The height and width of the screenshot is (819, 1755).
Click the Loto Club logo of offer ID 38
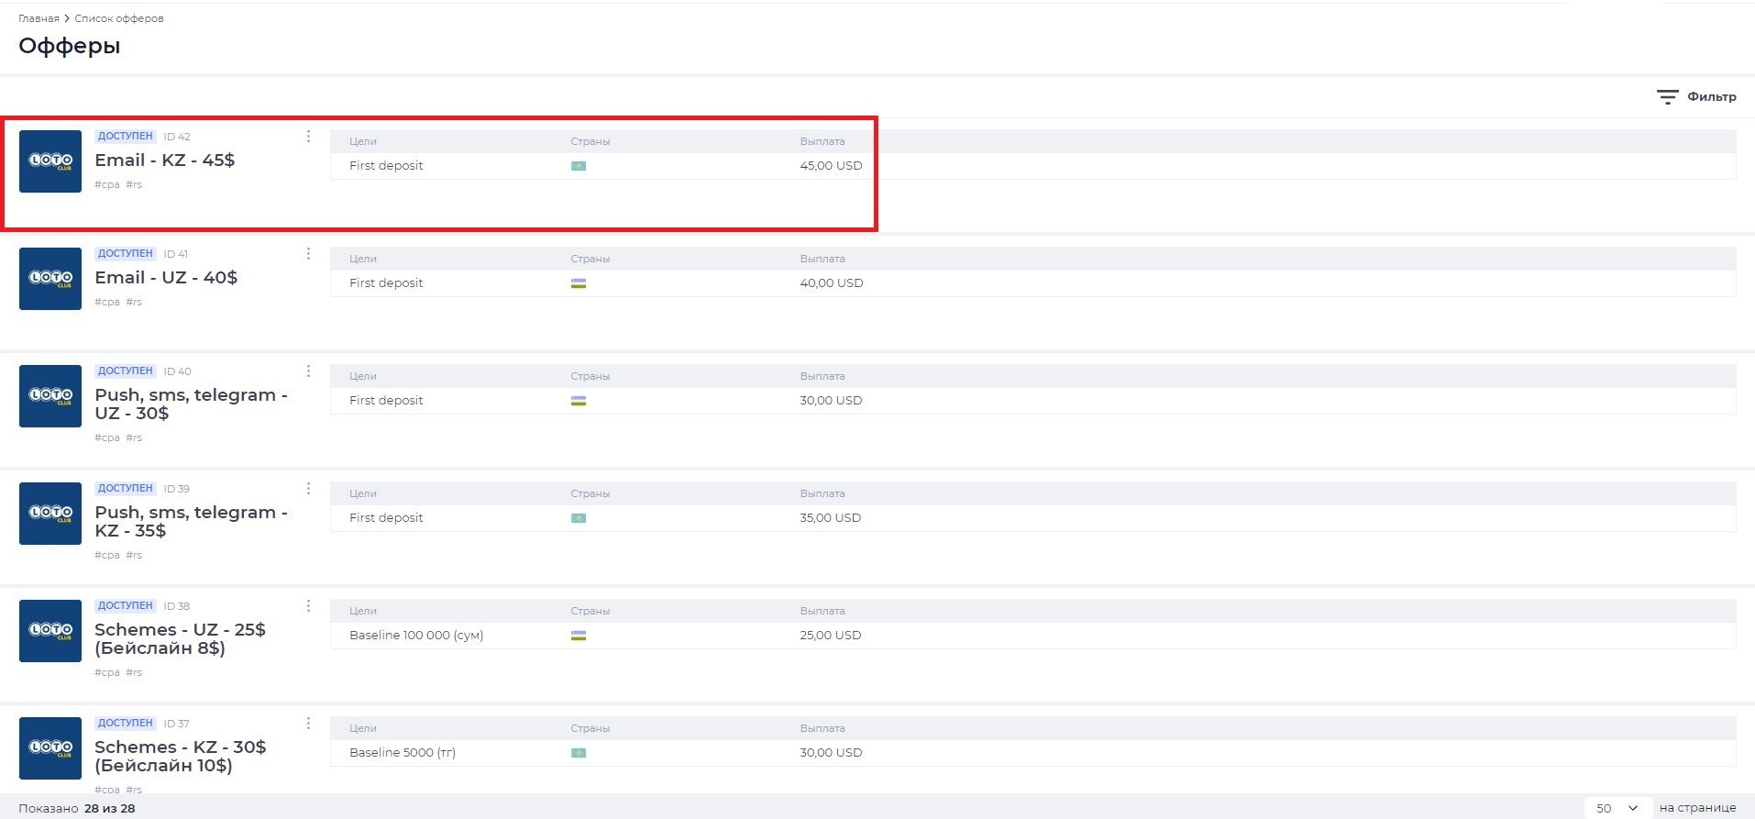pyautogui.click(x=50, y=631)
